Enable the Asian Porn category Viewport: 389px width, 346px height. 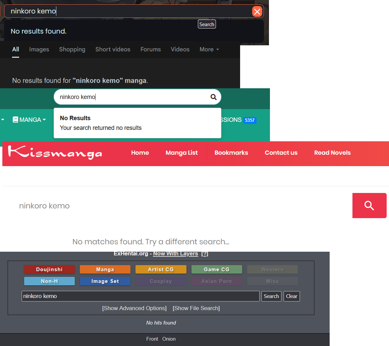tap(217, 281)
